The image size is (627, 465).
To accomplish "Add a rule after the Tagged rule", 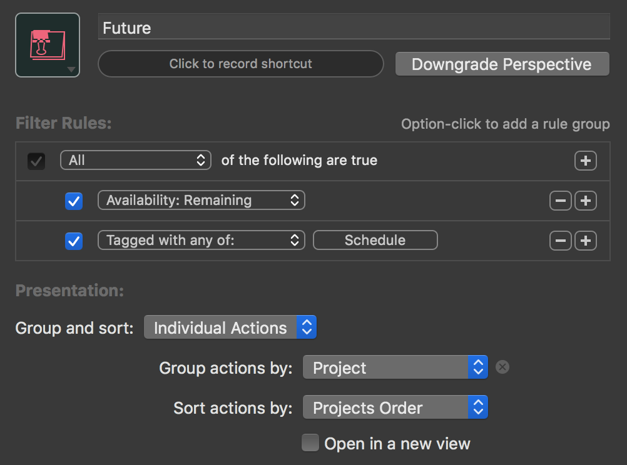I will [x=585, y=241].
